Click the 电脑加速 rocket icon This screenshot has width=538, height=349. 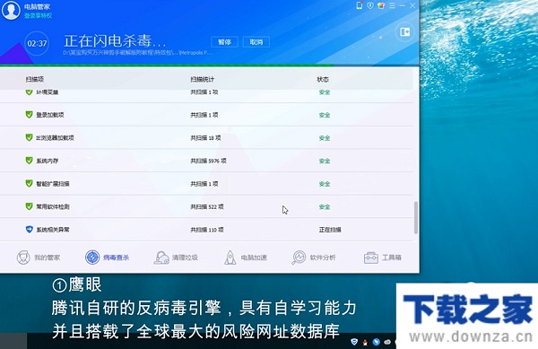coord(230,257)
